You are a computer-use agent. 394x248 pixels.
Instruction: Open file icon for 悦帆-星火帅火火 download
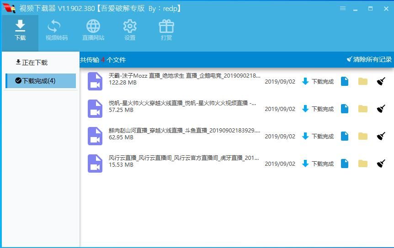pyautogui.click(x=345, y=109)
